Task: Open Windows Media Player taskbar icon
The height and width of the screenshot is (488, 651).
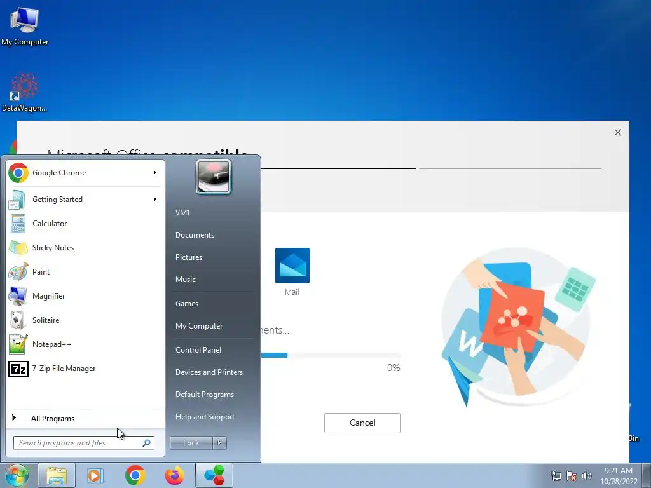Action: click(95, 475)
